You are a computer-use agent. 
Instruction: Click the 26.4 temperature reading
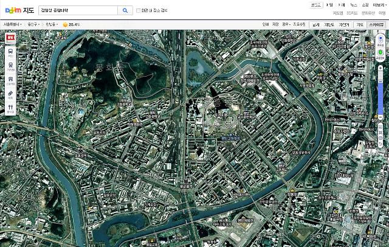point(74,24)
